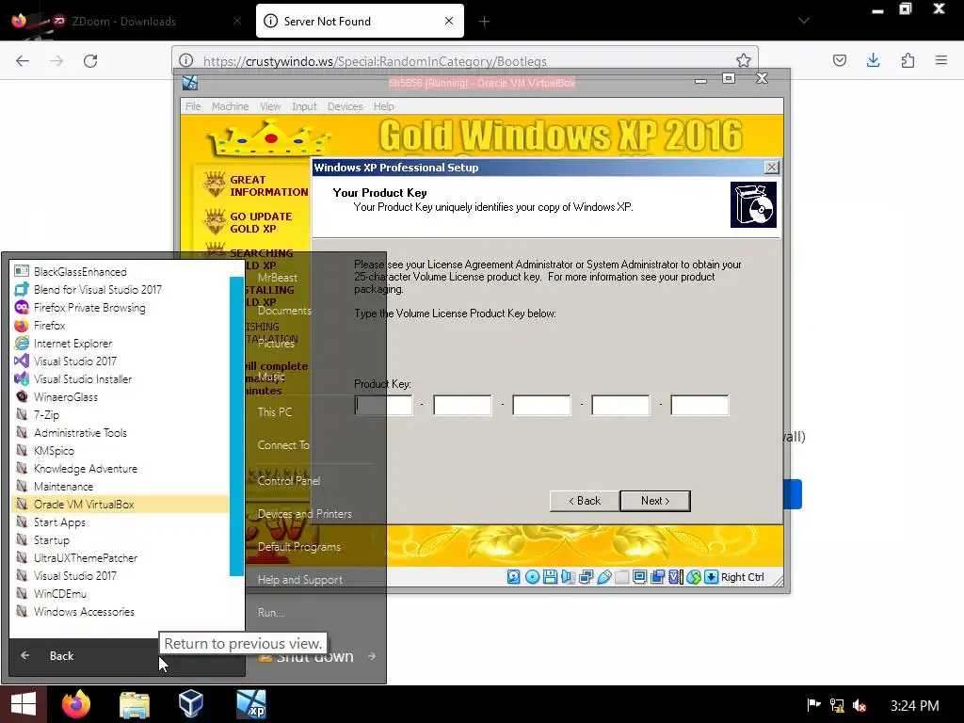The image size is (964, 723).
Task: Click the keyboard capture arrow icon beside Right Ctrl
Action: click(712, 577)
